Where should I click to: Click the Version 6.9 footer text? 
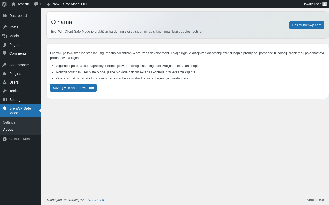pos(315,200)
